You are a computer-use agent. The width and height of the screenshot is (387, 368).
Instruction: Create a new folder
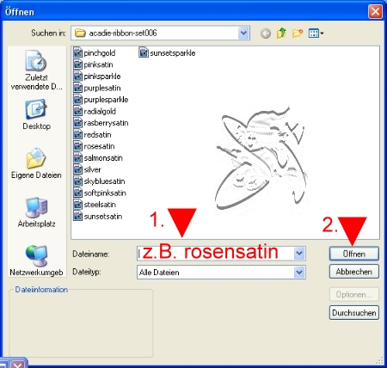coord(298,34)
